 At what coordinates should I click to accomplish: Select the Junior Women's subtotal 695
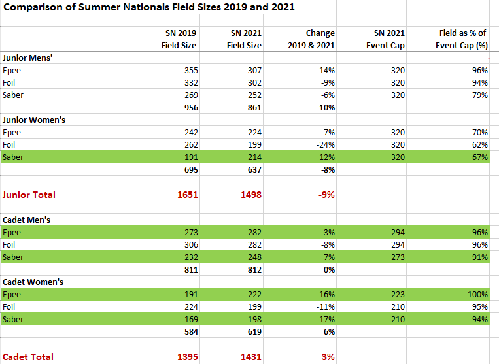(191, 169)
